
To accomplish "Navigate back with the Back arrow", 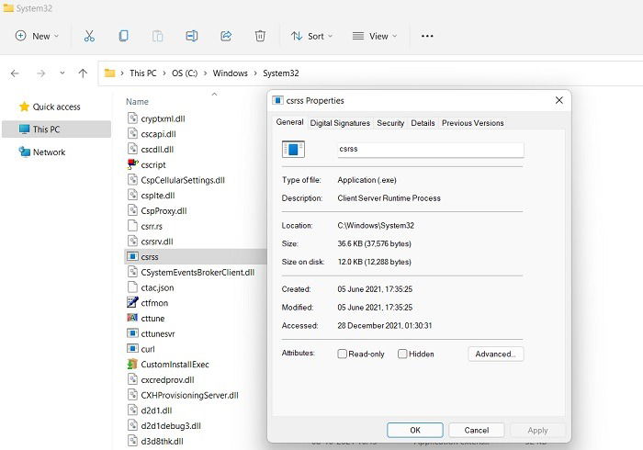I will coord(15,73).
